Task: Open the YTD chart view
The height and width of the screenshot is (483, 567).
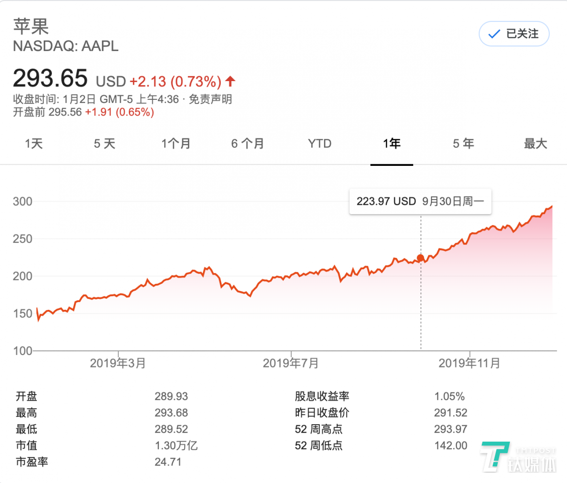Action: tap(320, 143)
